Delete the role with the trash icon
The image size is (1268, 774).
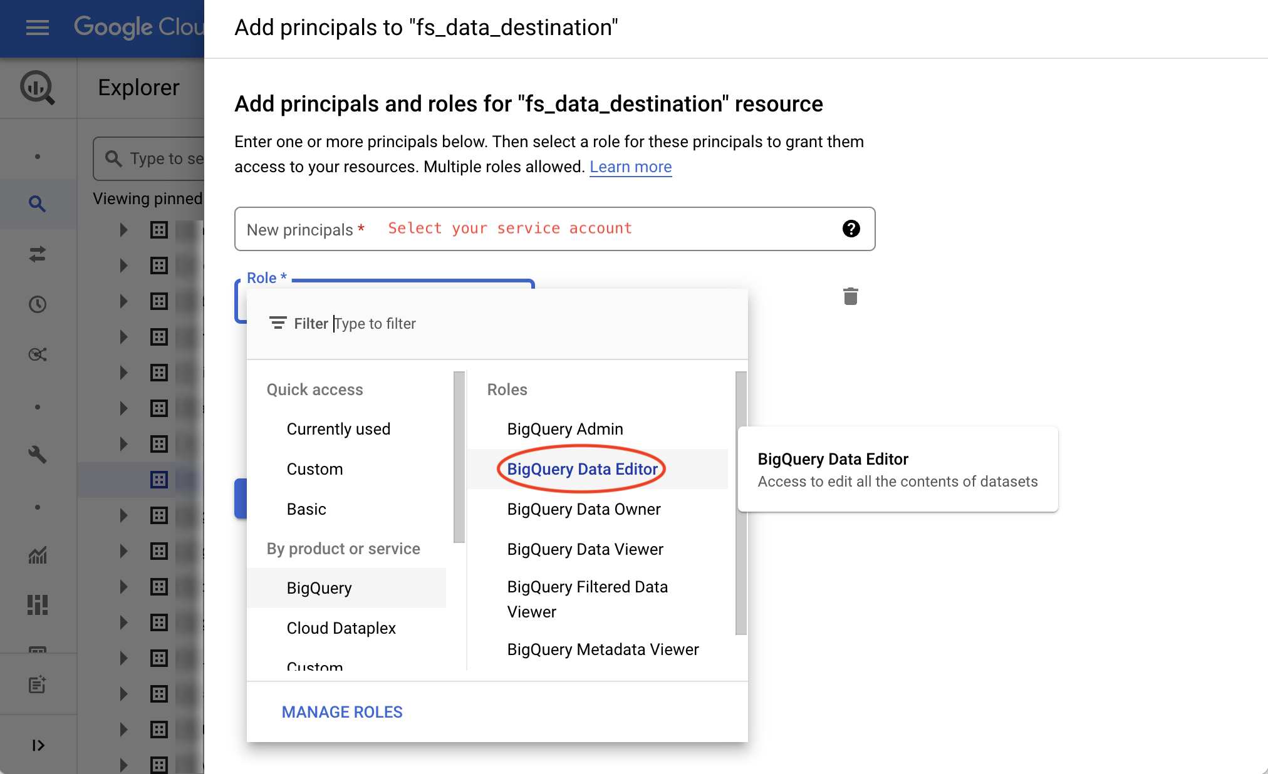coord(851,296)
